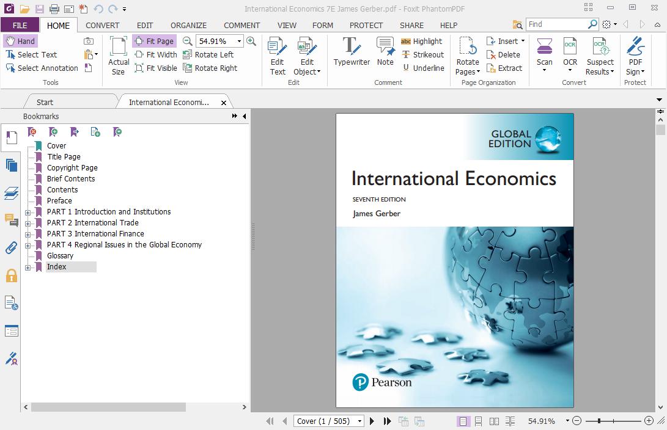The image size is (667, 430).
Task: Switch to single page layout in status bar
Action: pos(463,421)
